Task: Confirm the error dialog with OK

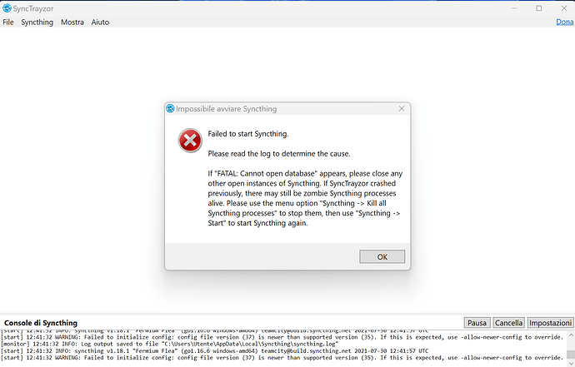Action: tap(382, 257)
